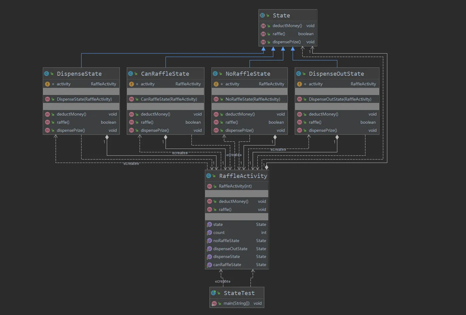Click the «create» label above StateTest
The height and width of the screenshot is (315, 466).
coord(223,281)
